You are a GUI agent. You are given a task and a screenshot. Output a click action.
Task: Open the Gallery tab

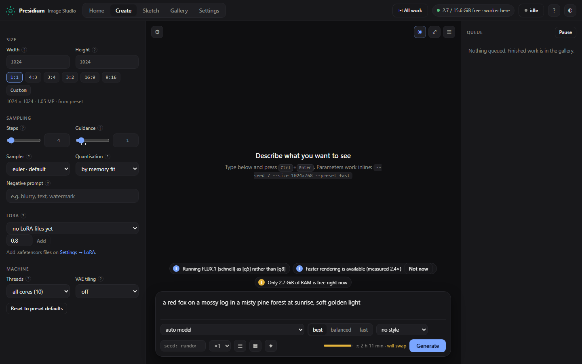[x=179, y=11]
